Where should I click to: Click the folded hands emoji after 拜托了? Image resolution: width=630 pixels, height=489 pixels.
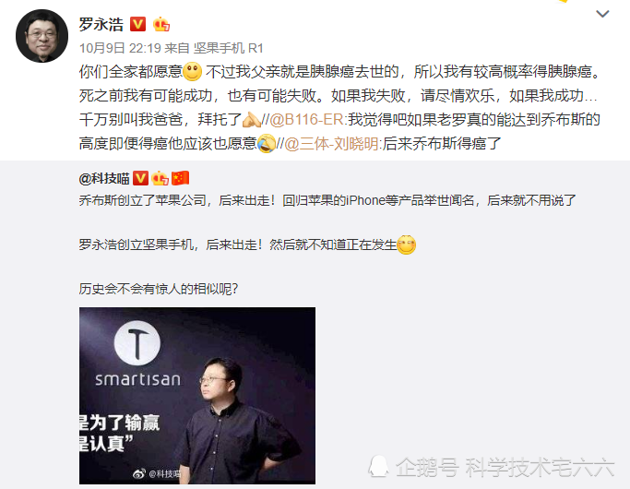pyautogui.click(x=252, y=119)
